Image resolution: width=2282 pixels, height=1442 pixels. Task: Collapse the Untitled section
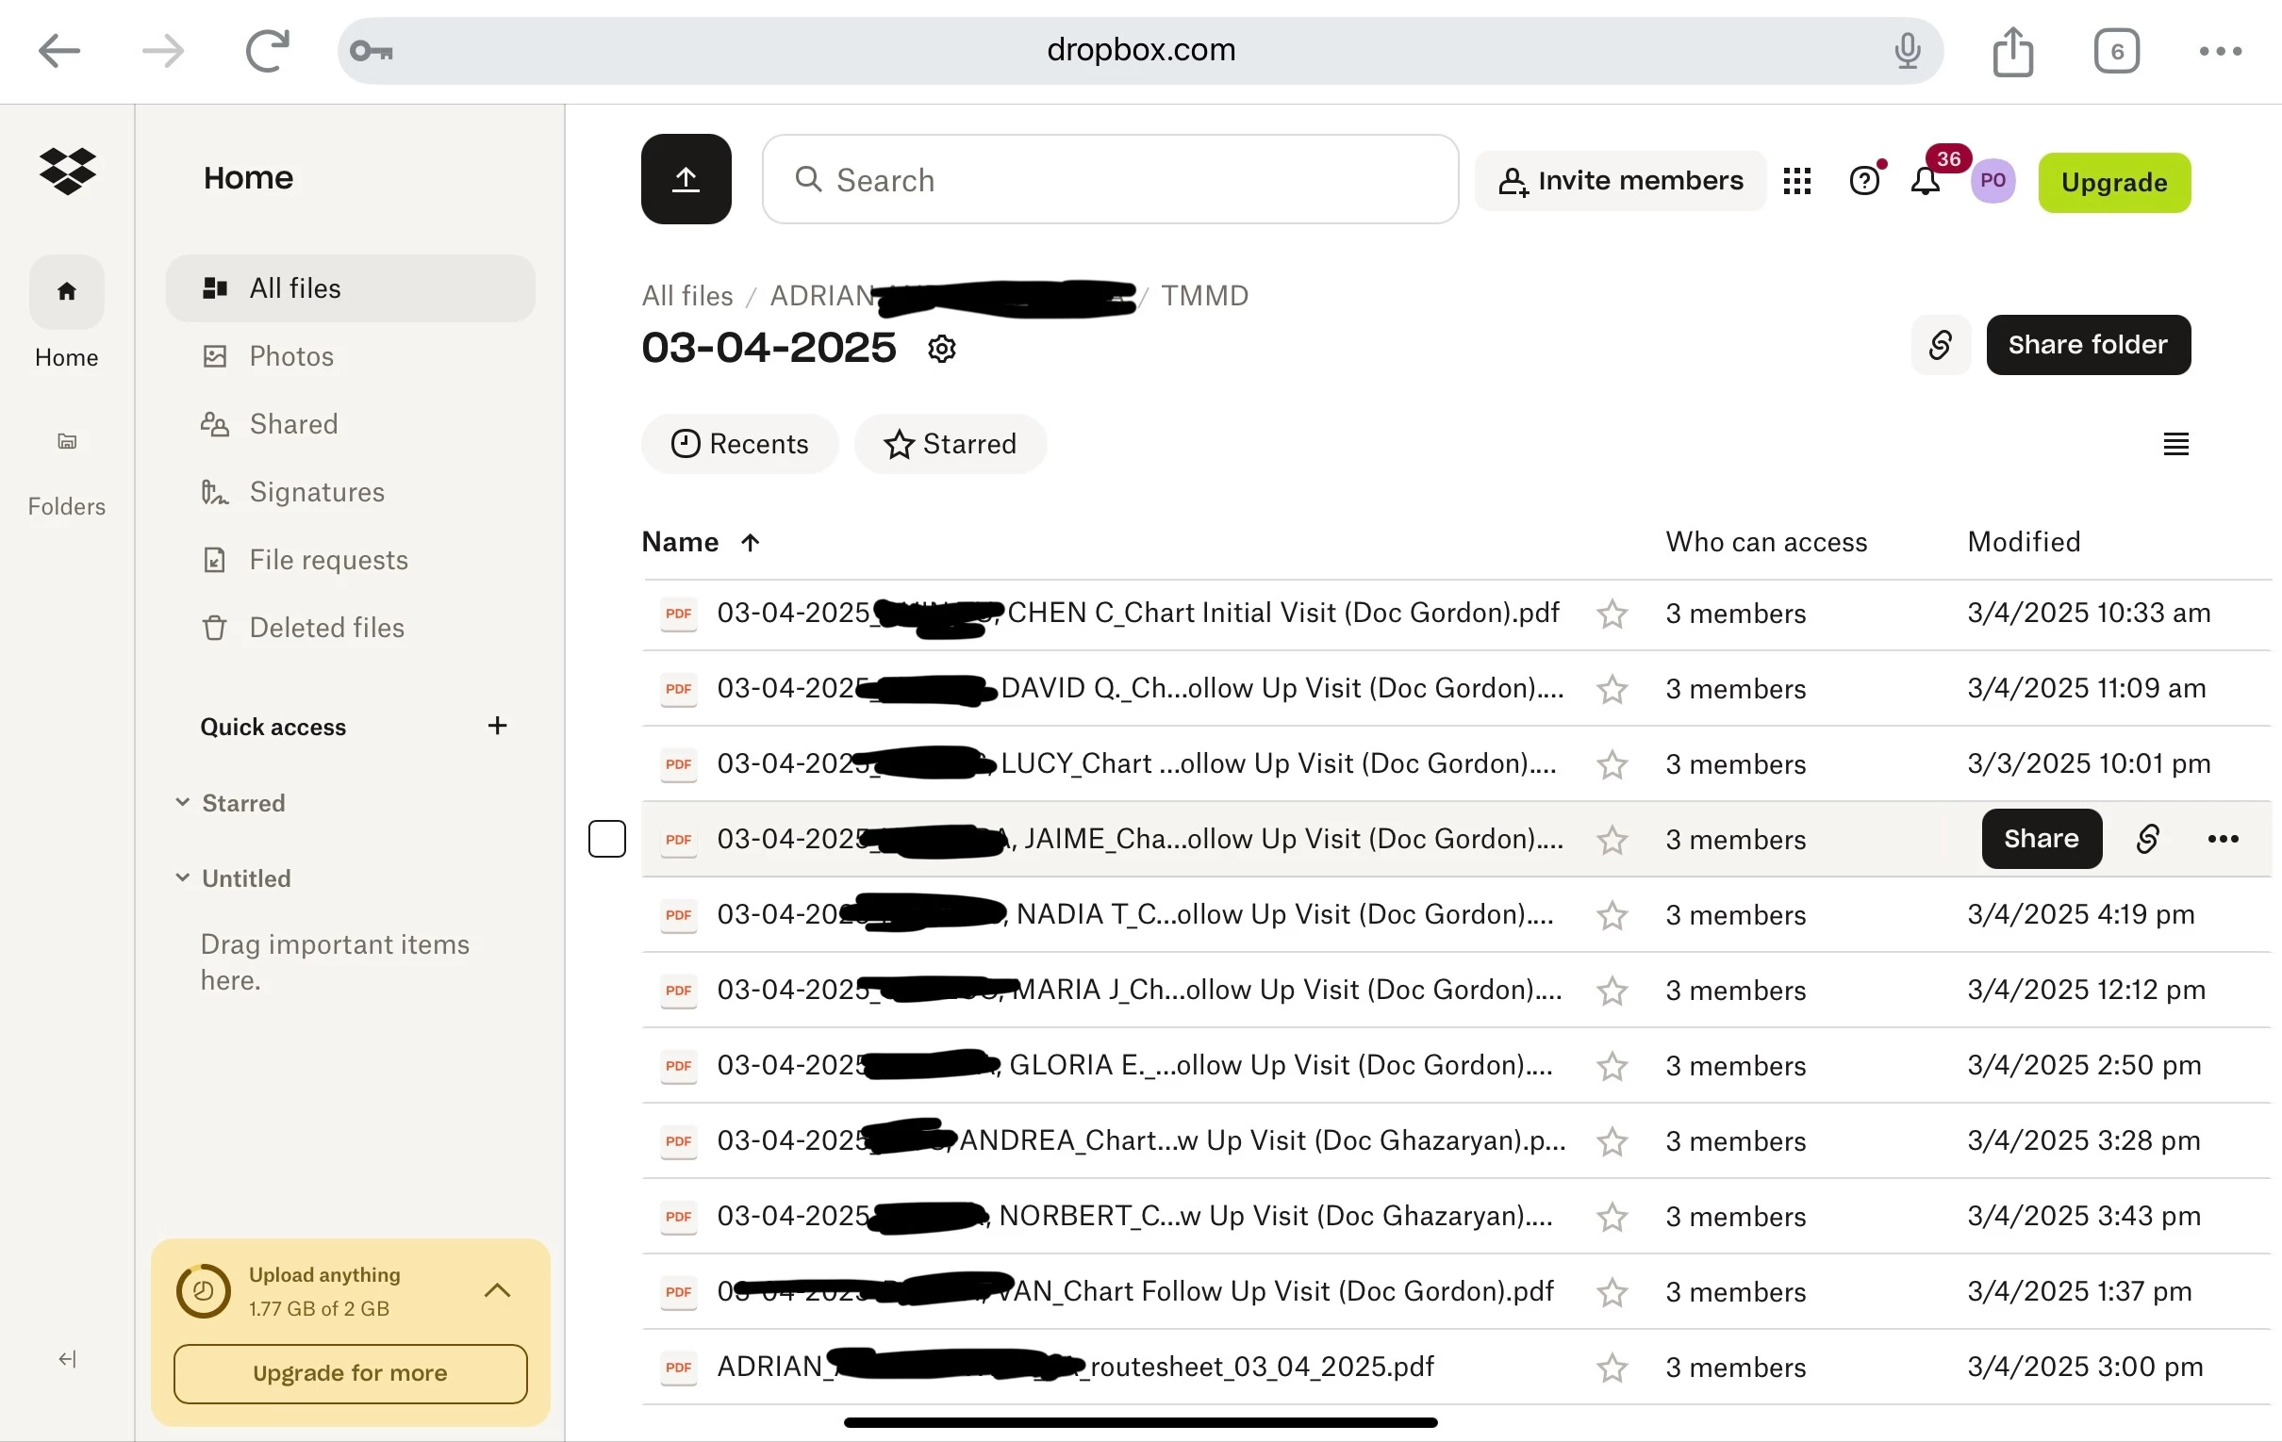tap(183, 877)
